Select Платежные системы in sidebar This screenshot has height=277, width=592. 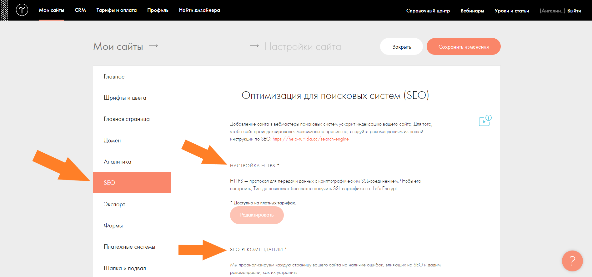(x=132, y=247)
